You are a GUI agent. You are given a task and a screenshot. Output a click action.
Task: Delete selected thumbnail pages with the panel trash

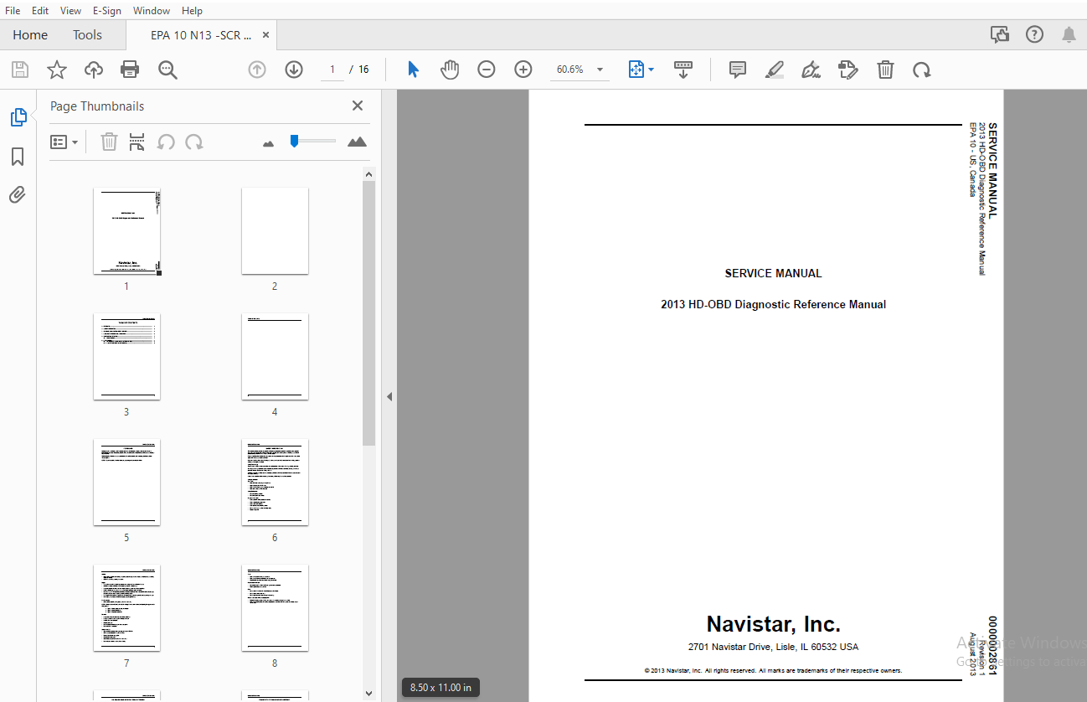pyautogui.click(x=110, y=142)
